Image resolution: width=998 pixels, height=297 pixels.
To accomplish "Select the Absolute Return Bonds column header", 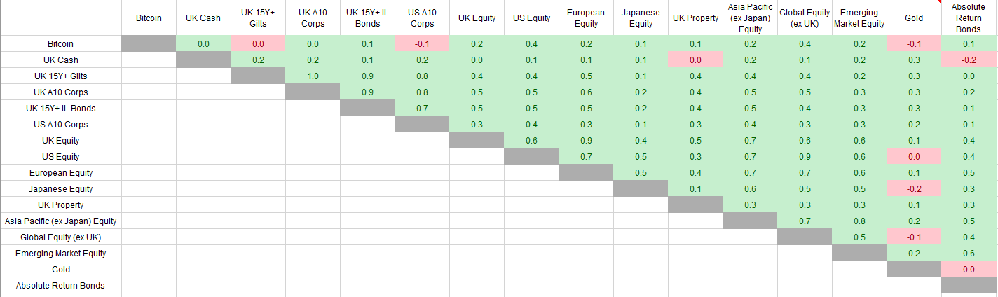I will [969, 18].
